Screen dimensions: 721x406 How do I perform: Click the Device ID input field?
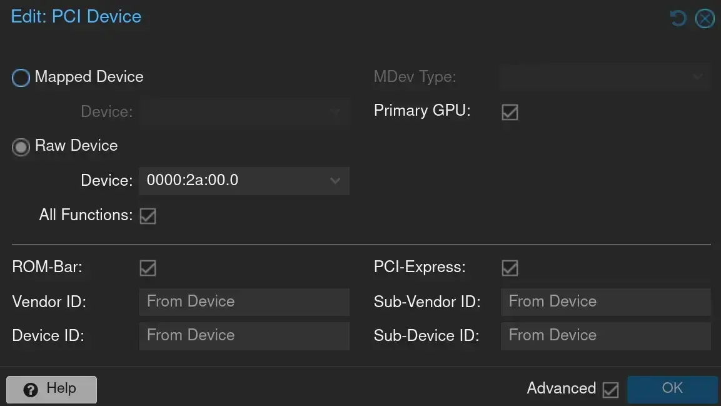[244, 336]
